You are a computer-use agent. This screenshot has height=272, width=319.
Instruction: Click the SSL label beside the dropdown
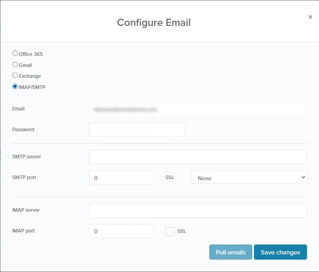[x=170, y=177]
